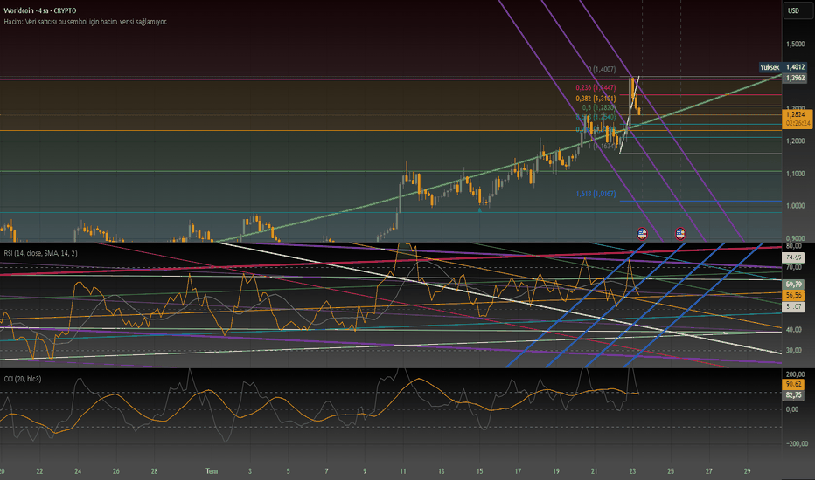This screenshot has width=815, height=480.
Task: Select date 28 on the time axis
Action: pyautogui.click(x=155, y=471)
